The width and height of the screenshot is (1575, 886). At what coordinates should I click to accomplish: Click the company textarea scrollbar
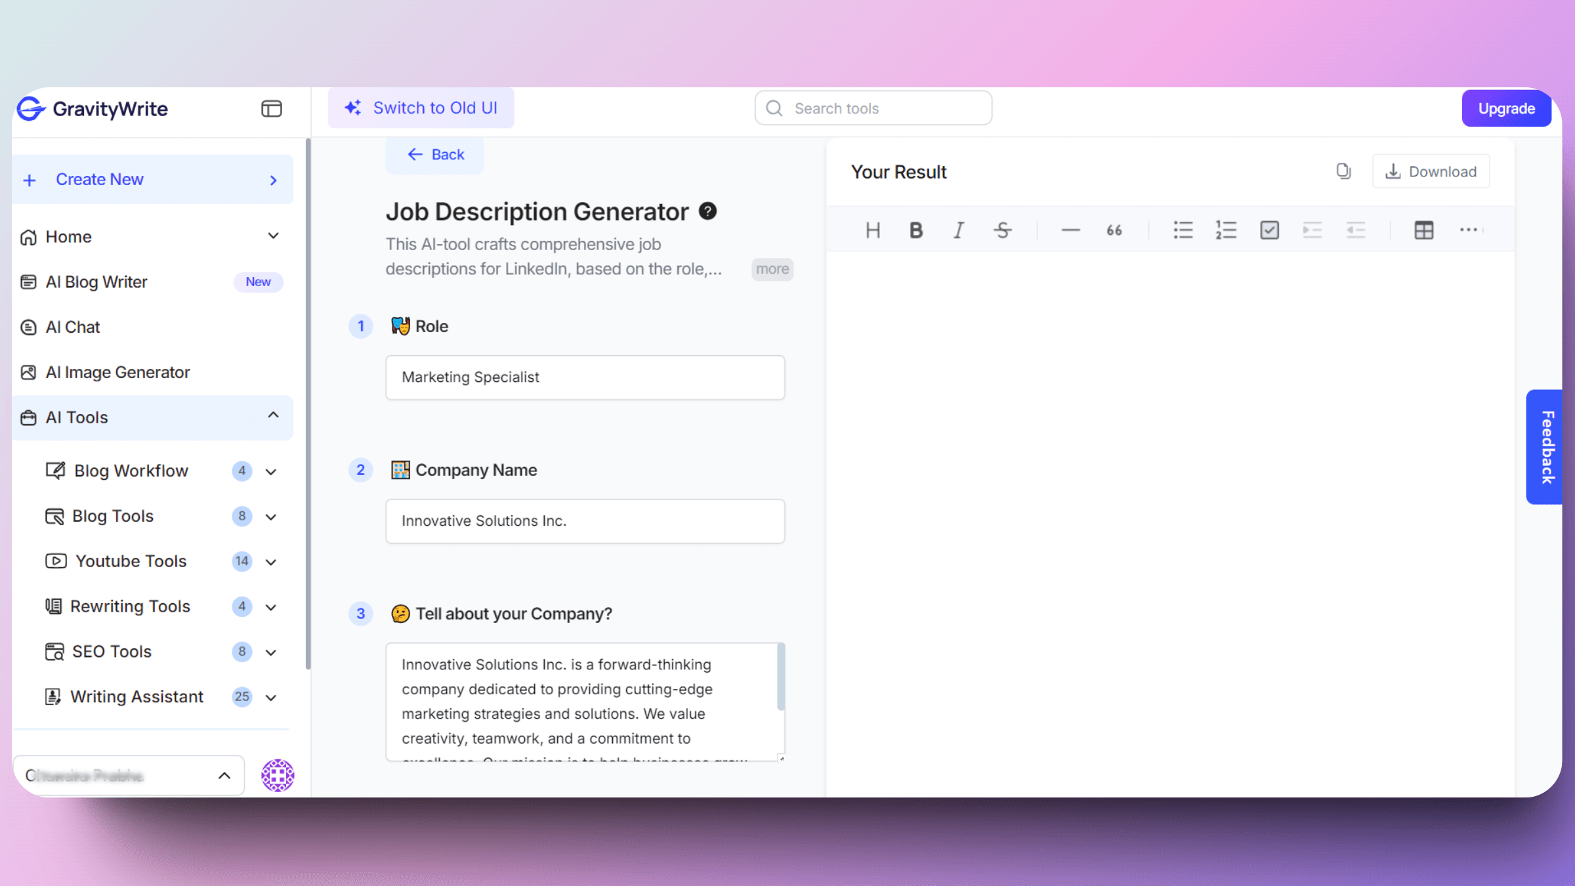pyautogui.click(x=780, y=677)
